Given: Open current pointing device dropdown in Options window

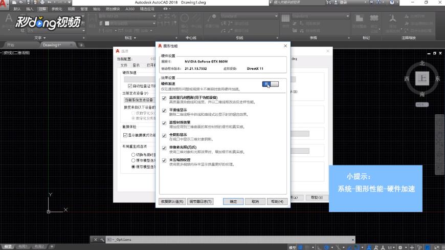Looking at the screenshot, I should click(140, 100).
